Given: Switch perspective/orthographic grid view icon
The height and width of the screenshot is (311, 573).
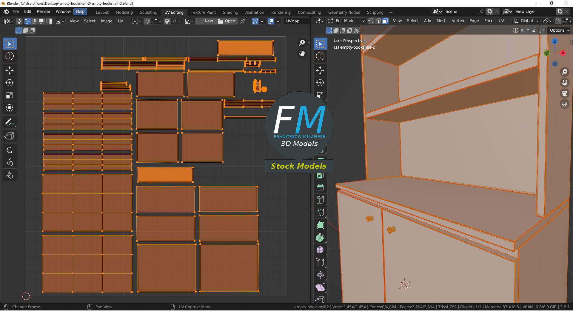Looking at the screenshot, I should (x=565, y=104).
